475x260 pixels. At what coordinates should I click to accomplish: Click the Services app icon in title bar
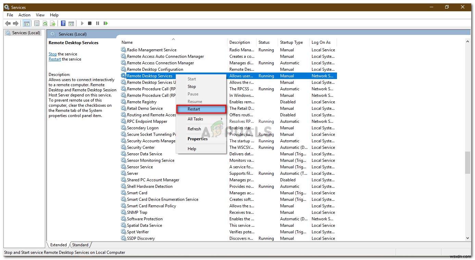click(x=7, y=7)
